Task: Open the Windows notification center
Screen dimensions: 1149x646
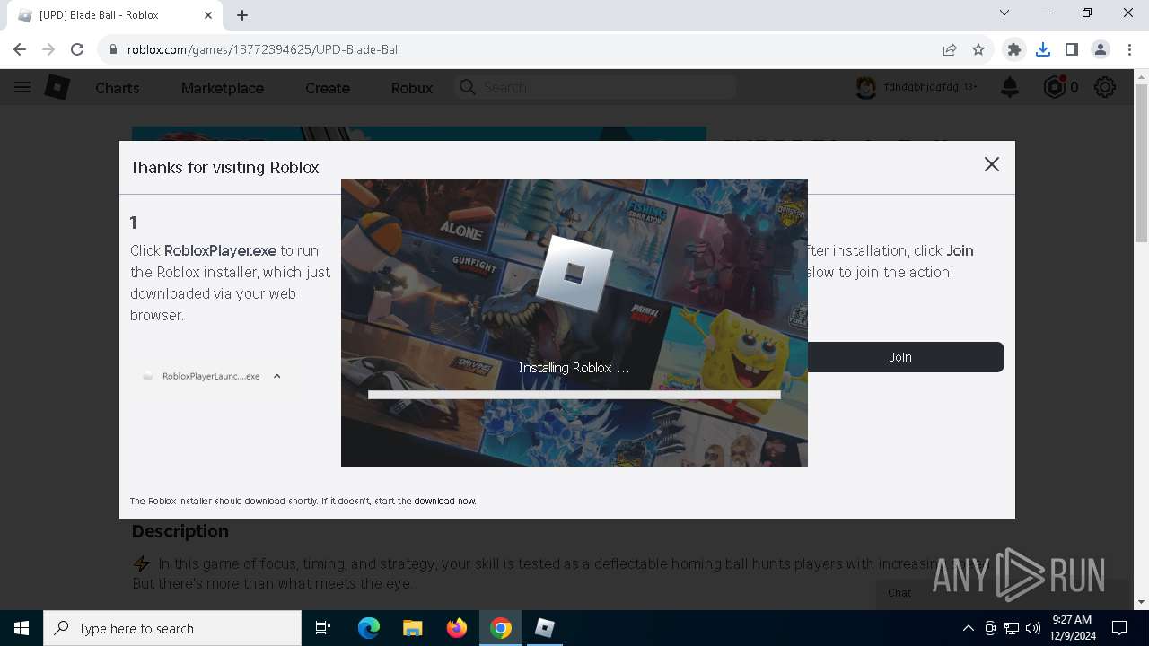Action: 1119,628
